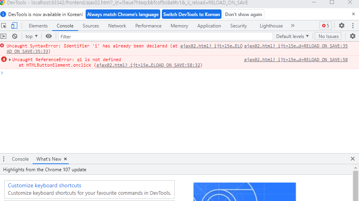This screenshot has height=201, width=359.
Task: Show the console sidebar
Action: [x=4, y=36]
